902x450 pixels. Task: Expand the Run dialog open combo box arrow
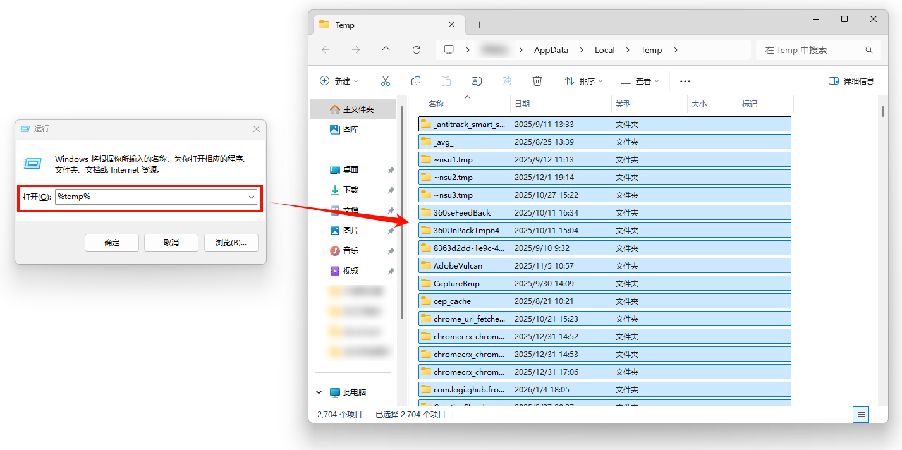point(252,197)
